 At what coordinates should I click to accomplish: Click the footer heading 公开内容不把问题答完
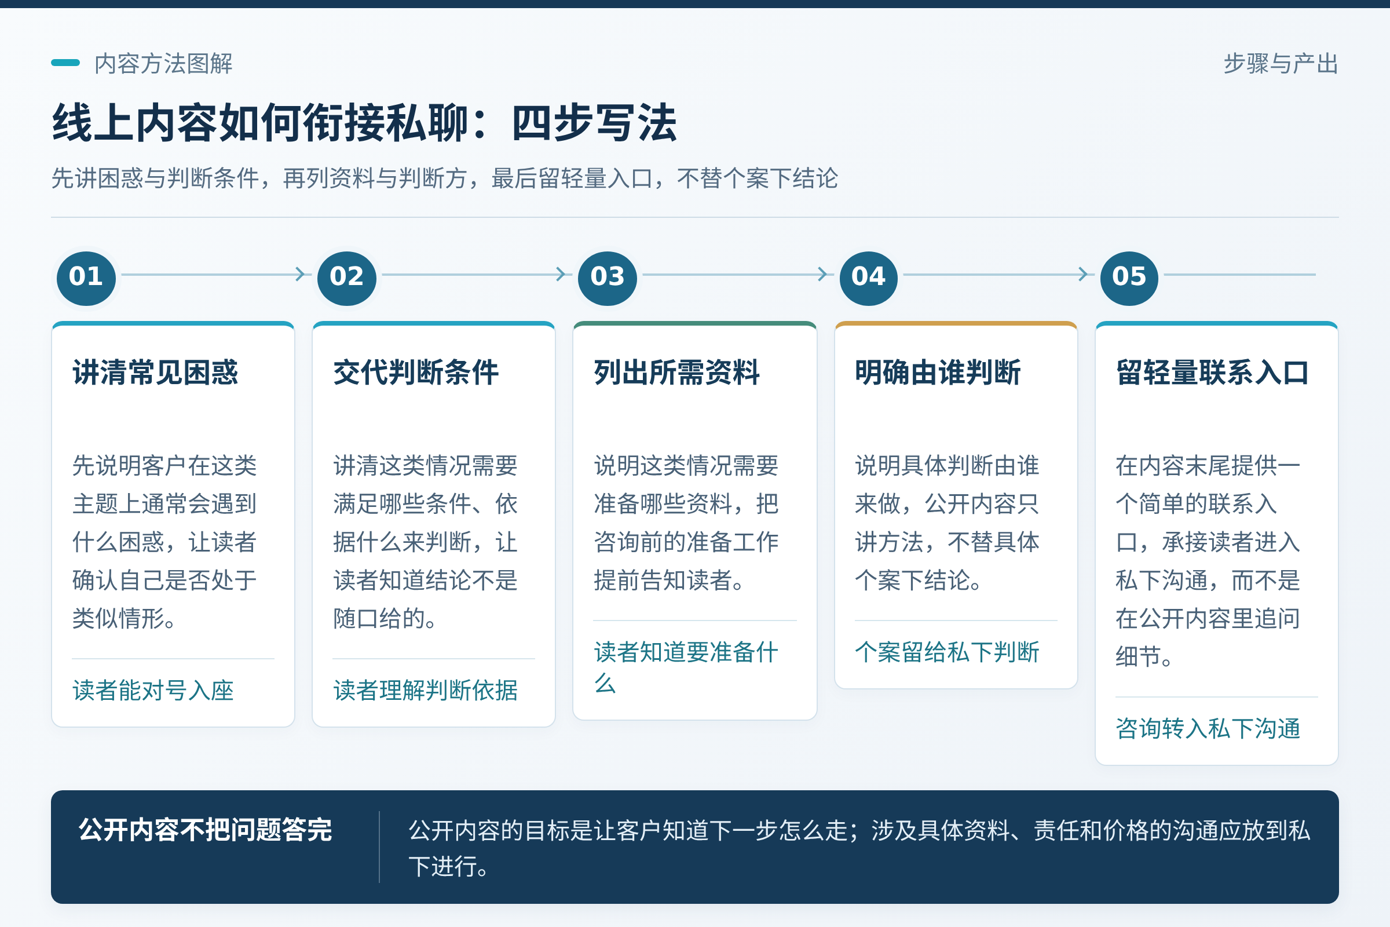(x=205, y=830)
